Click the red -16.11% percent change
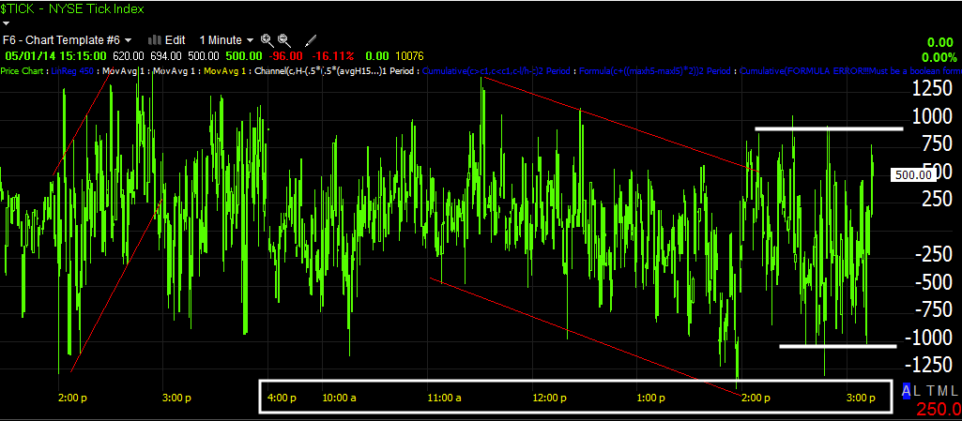The image size is (962, 421). (332, 55)
